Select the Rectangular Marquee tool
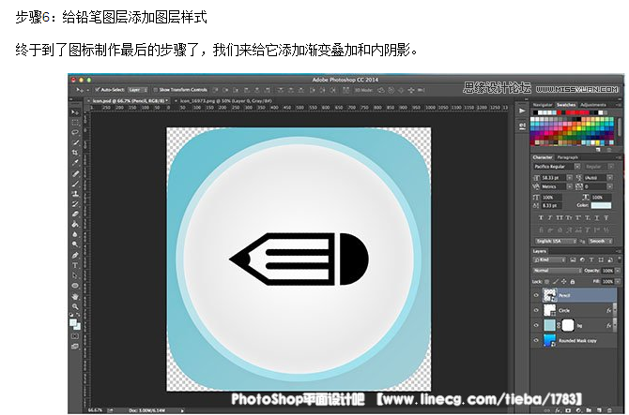This screenshot has height=415, width=629. tap(75, 122)
